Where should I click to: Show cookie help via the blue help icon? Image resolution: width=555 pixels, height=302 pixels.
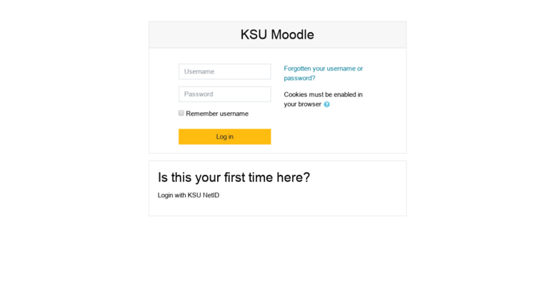[326, 104]
